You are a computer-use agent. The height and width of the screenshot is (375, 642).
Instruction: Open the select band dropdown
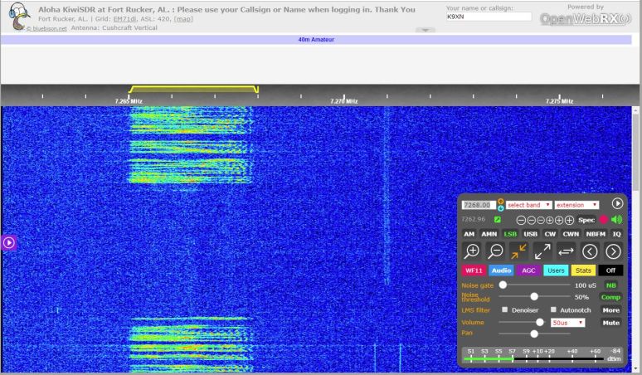click(x=529, y=204)
